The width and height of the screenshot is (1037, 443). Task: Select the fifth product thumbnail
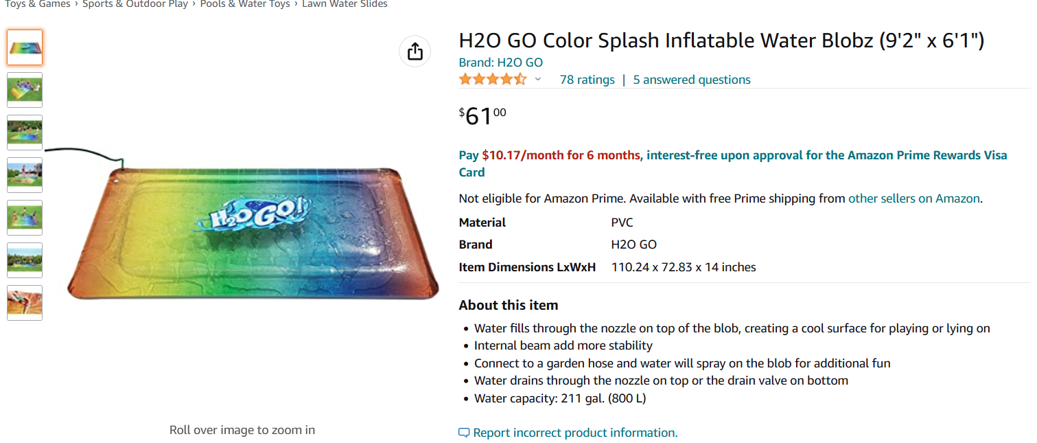pos(25,218)
